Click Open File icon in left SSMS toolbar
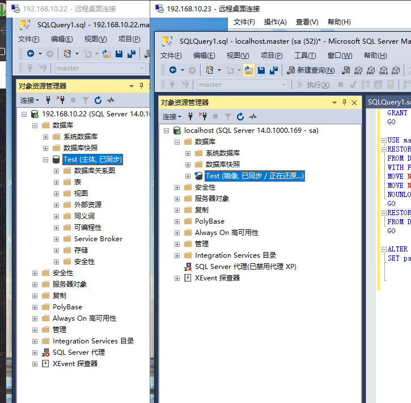This screenshot has height=403, width=411. tap(107, 54)
